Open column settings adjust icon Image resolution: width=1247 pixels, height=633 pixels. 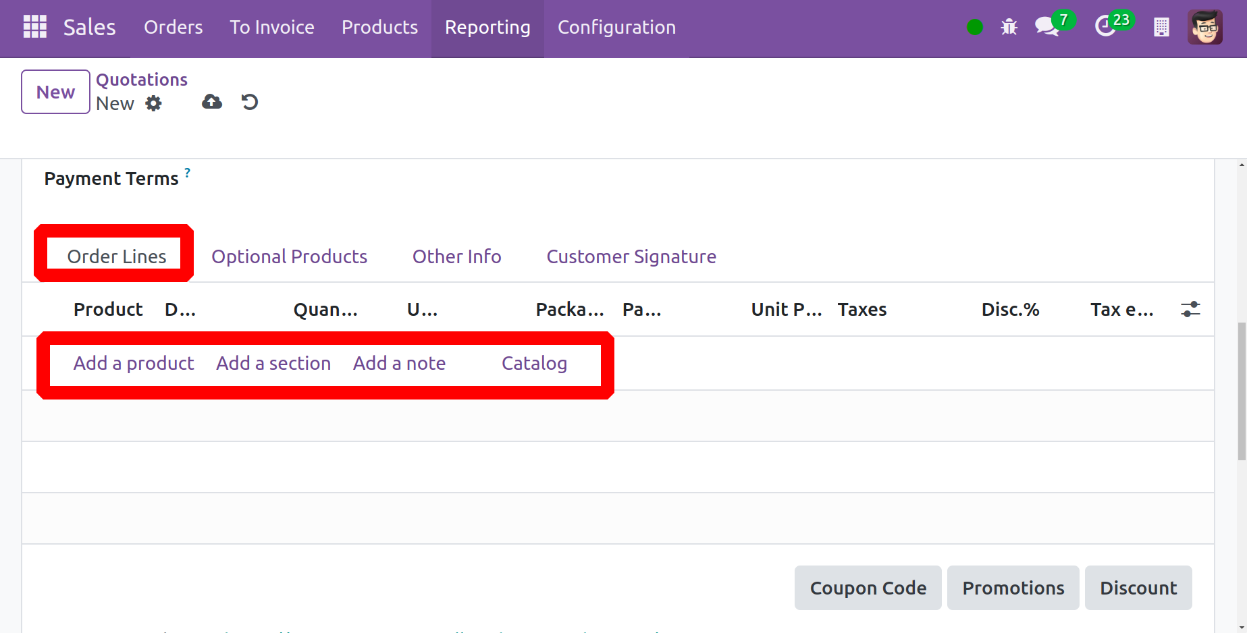1190,309
